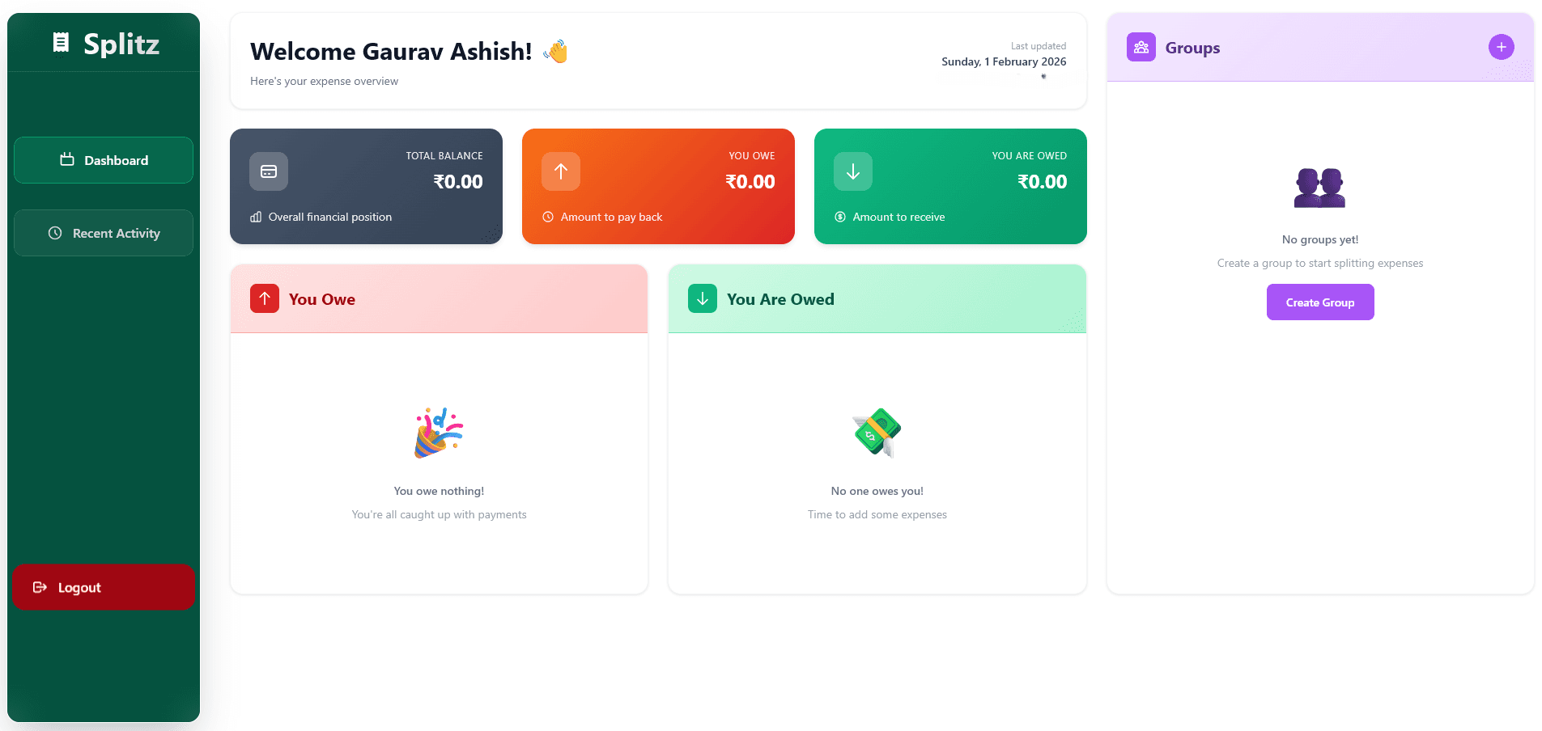1542x731 pixels.
Task: Click the green down arrow beside You Are Owed
Action: click(703, 298)
